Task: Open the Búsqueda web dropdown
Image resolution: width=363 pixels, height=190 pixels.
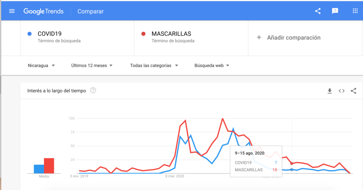Action: click(x=212, y=65)
